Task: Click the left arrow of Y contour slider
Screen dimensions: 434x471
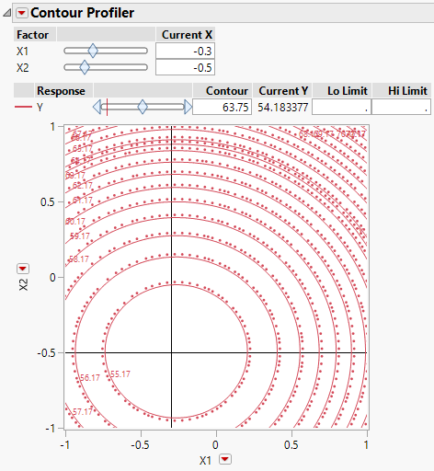Action: coord(97,107)
